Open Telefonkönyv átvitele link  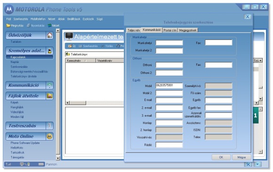pos(24,77)
